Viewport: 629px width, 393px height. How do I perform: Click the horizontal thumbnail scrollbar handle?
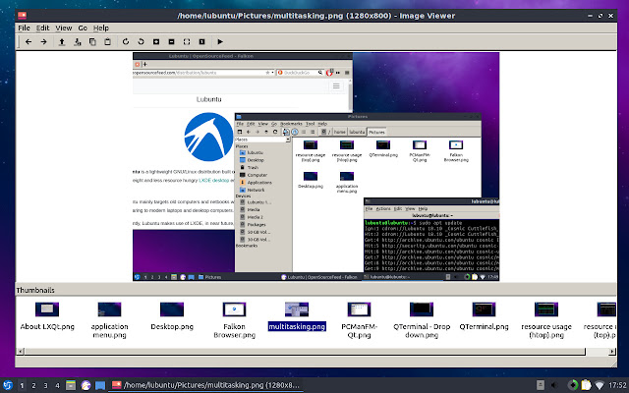[x=305, y=352]
